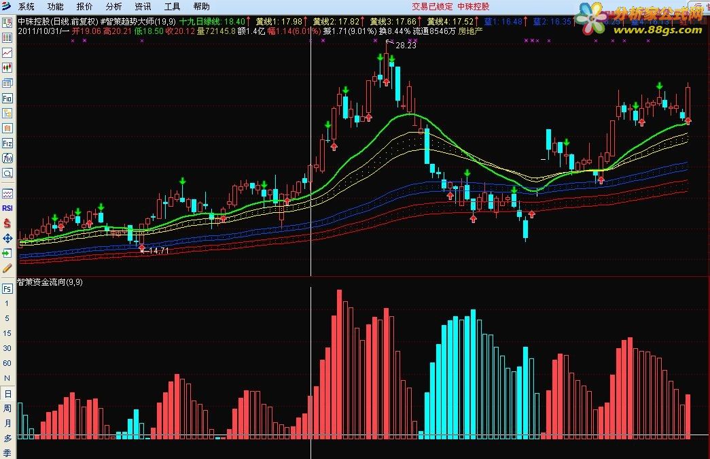
Task: Click the app logo icon beside 系统
Action: pyautogui.click(x=7, y=6)
